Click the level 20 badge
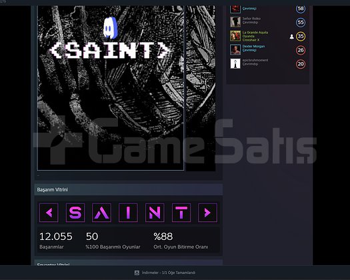The width and height of the screenshot is (350, 280). pyautogui.click(x=301, y=64)
